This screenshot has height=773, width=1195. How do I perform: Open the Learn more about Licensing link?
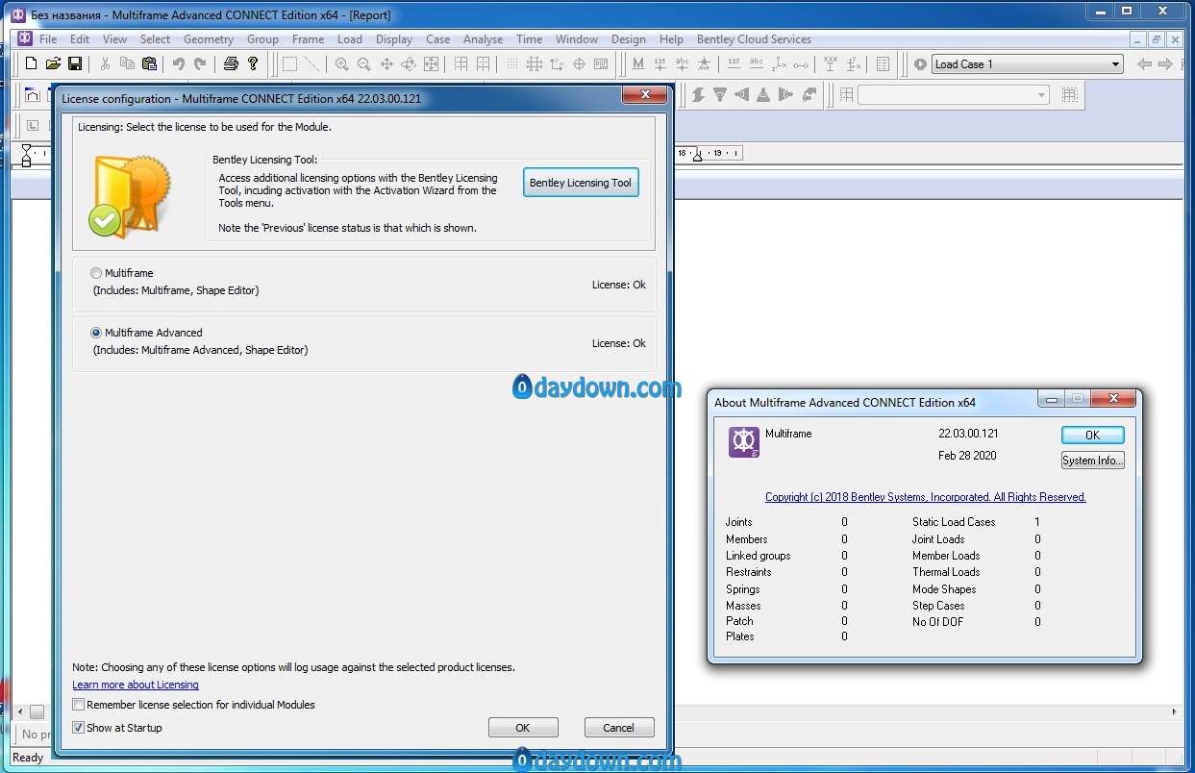point(136,685)
